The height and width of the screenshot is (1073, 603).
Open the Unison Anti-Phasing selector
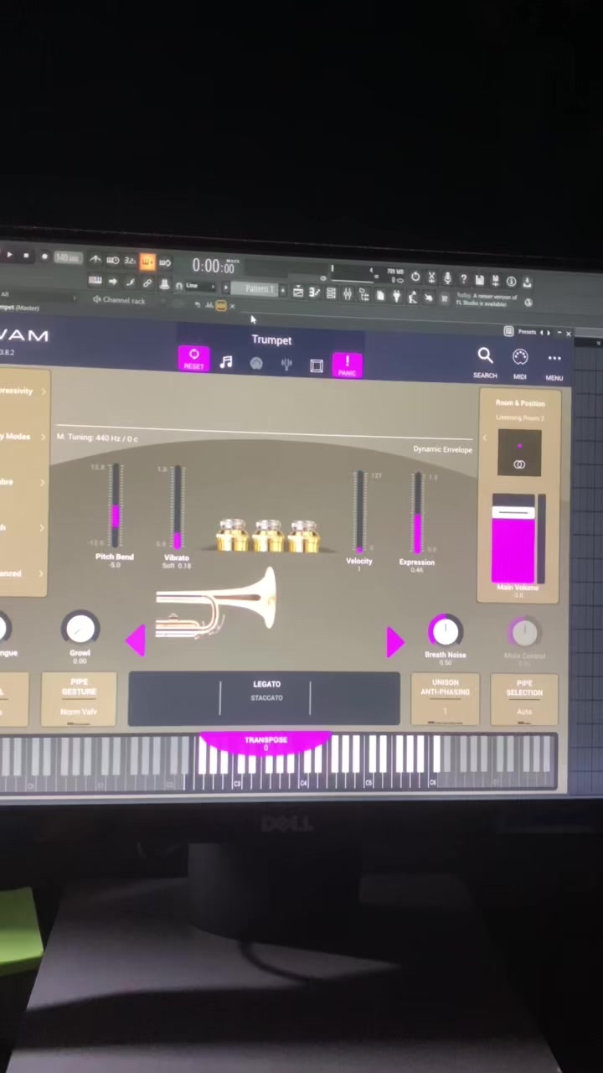pos(445,701)
